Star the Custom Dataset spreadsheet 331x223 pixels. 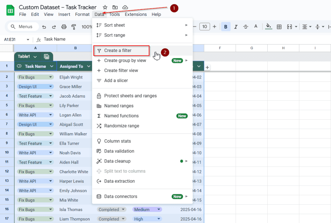click(105, 7)
